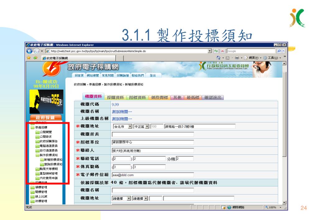Switch to the 其他 tab
The height and width of the screenshot is (220, 318).
(x=177, y=98)
